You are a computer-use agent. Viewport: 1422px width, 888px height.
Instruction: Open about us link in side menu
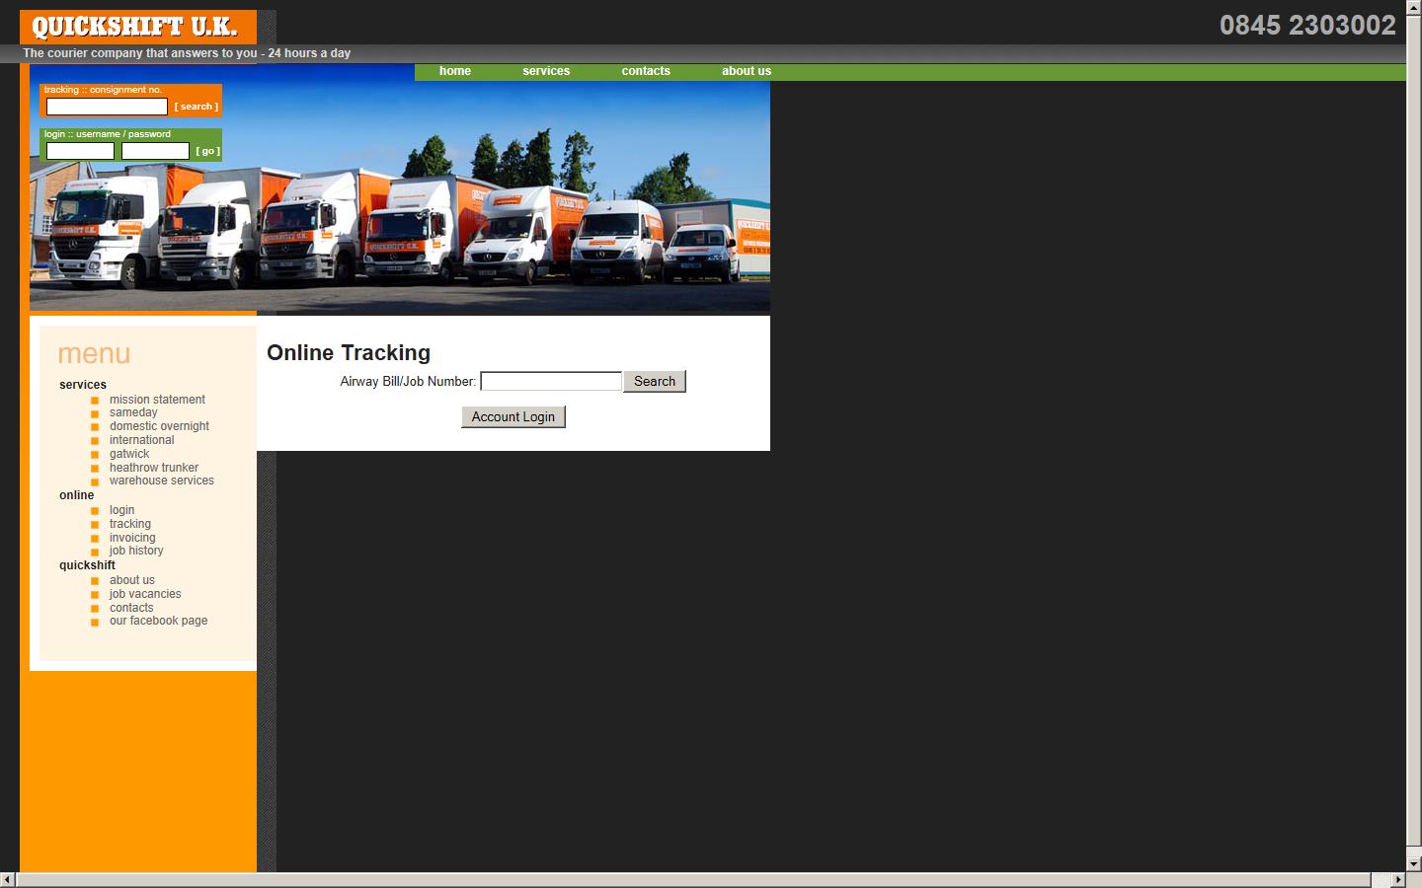[x=132, y=580]
